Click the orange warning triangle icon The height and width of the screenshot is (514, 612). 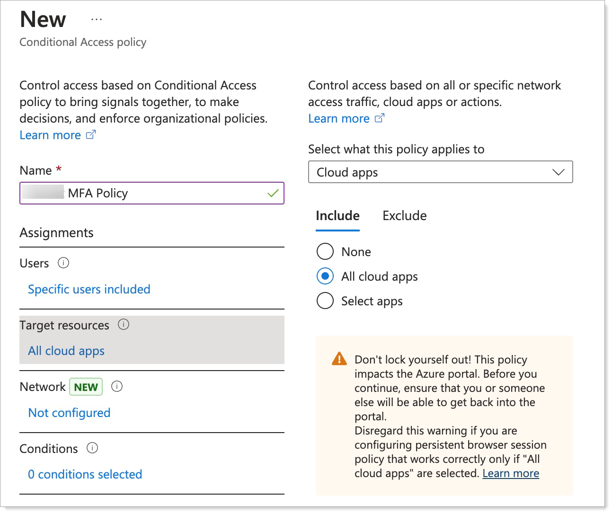tap(339, 359)
